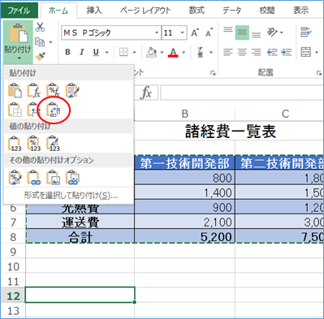This screenshot has height=319, width=324.
Task: Open the alignment (配置) dialog launcher
Action: [x=318, y=73]
